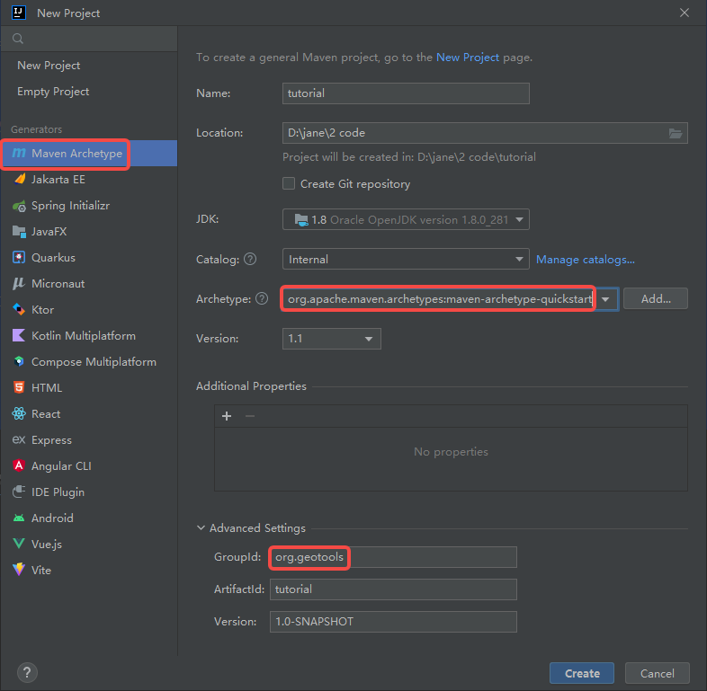Click the Spring Initializr icon
The width and height of the screenshot is (707, 691).
coord(19,206)
